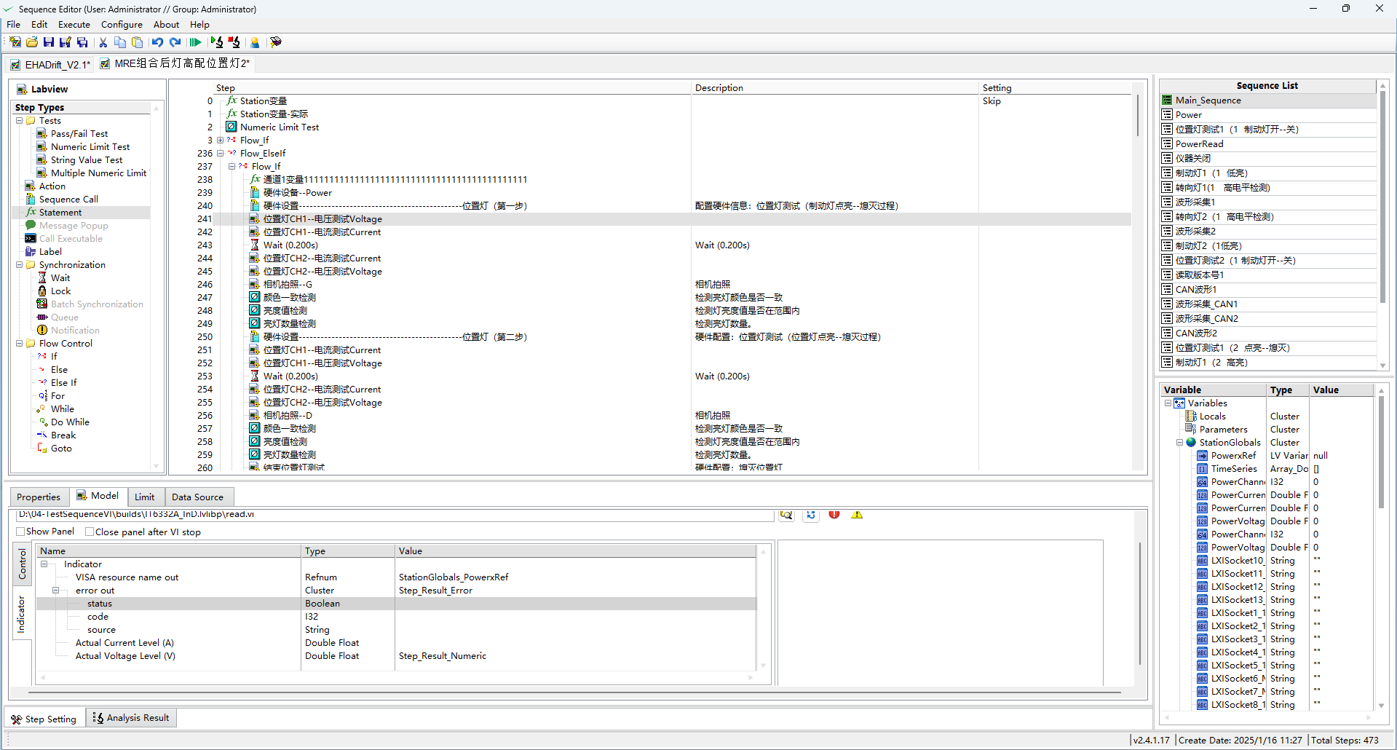Run the sequence with the green play icon
Viewport: 1397px width, 750px height.
point(195,42)
